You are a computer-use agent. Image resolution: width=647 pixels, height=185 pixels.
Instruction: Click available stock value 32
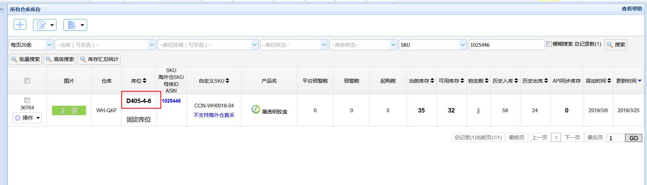(451, 110)
